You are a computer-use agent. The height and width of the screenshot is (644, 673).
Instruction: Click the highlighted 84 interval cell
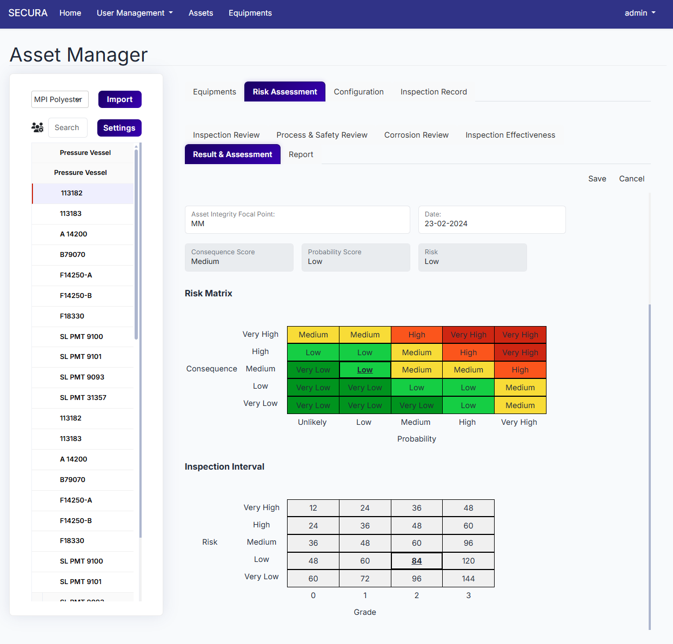[x=417, y=561]
